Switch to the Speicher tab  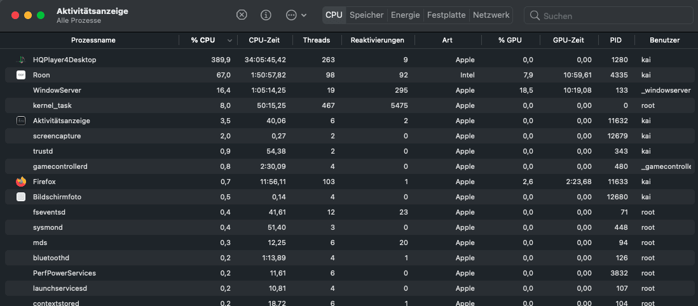click(x=366, y=15)
